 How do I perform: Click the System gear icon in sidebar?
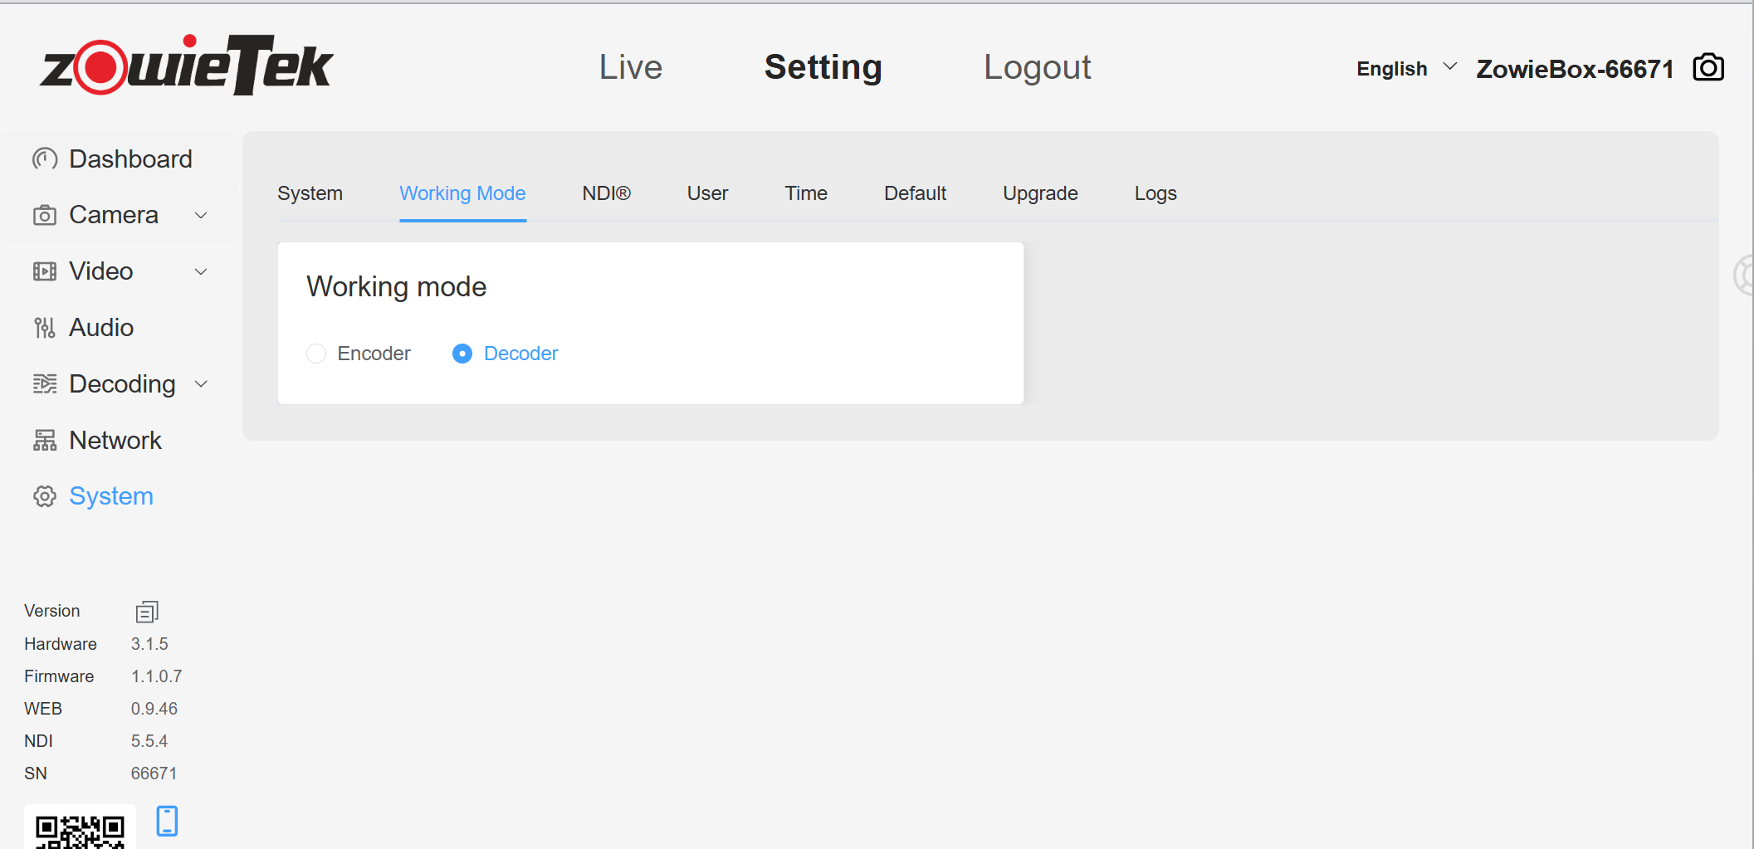pos(44,496)
